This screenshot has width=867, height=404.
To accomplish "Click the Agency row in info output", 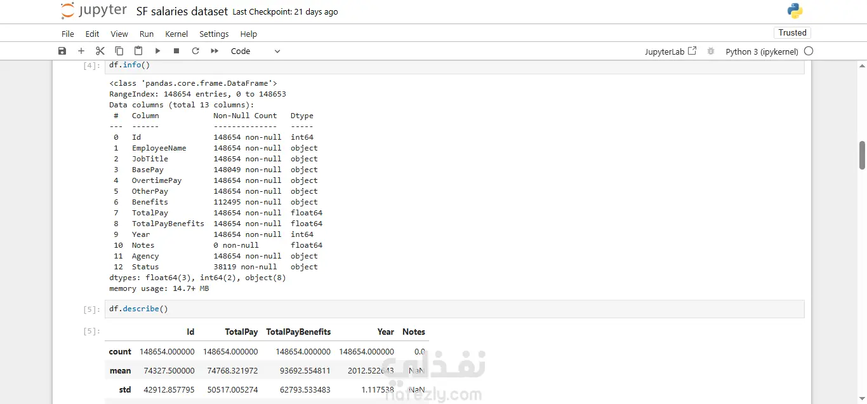I will coord(216,256).
